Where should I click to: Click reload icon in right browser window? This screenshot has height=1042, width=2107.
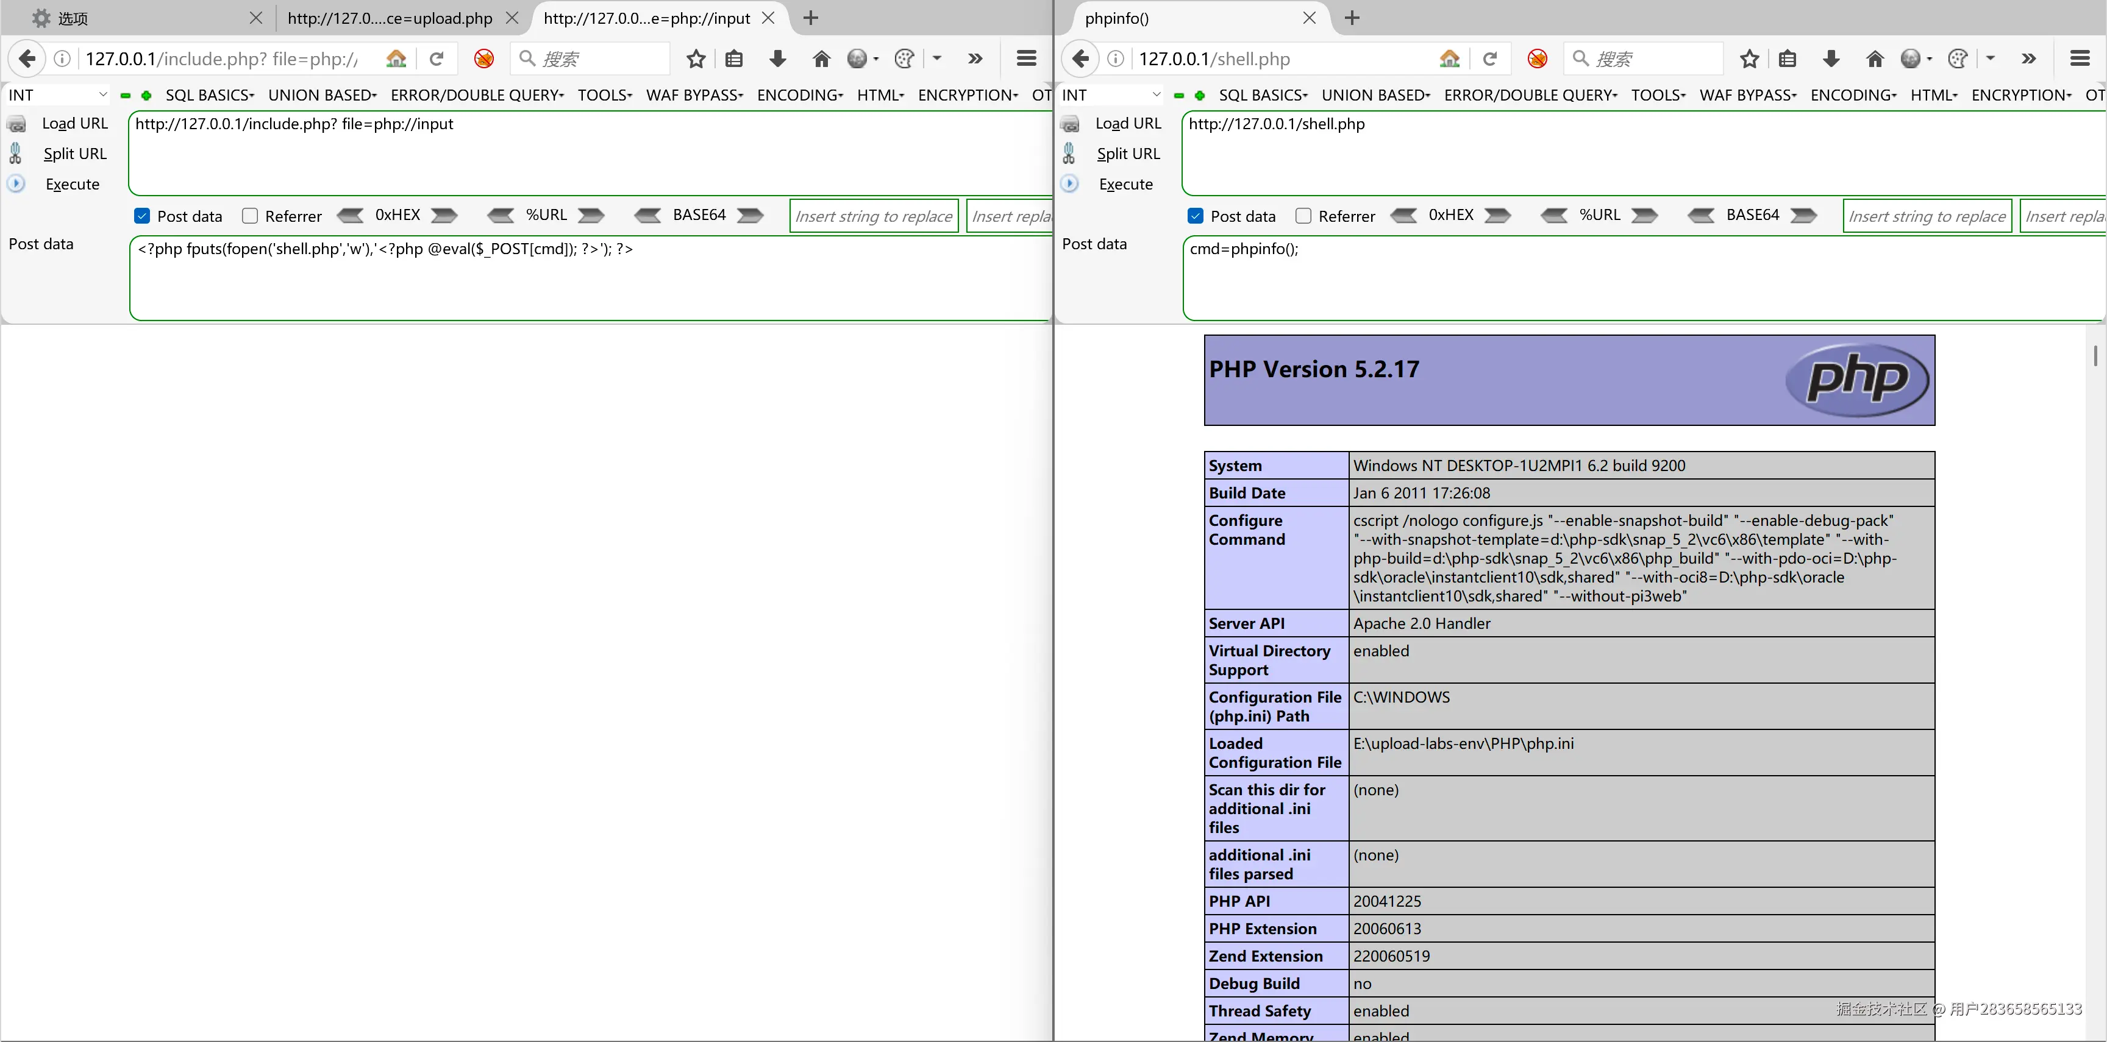[1489, 59]
